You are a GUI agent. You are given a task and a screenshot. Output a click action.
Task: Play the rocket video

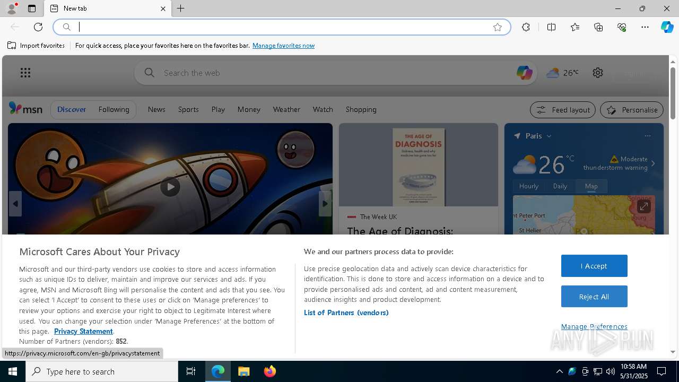[x=170, y=187]
